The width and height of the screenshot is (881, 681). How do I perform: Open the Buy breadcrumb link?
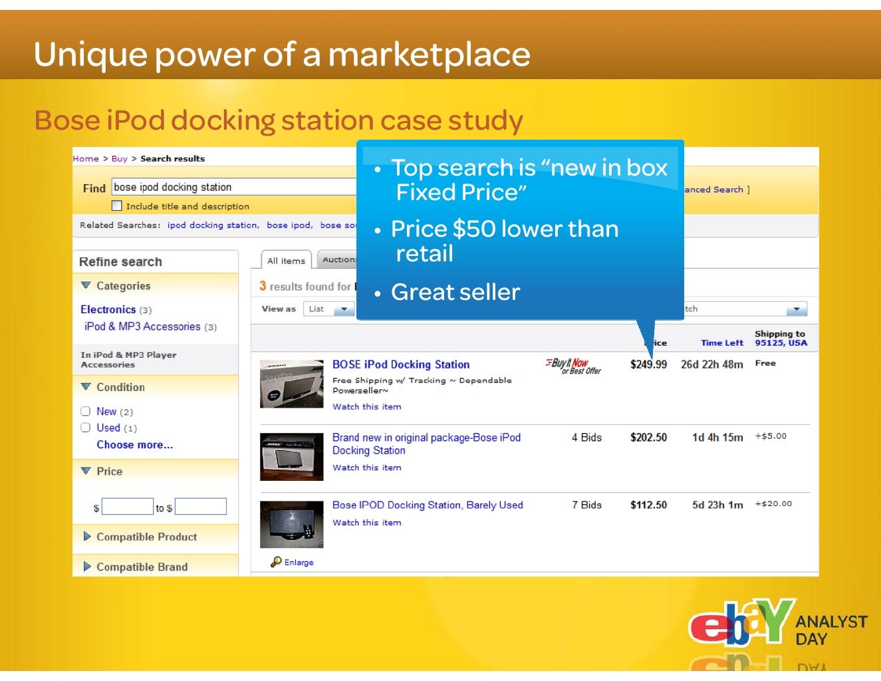point(120,158)
